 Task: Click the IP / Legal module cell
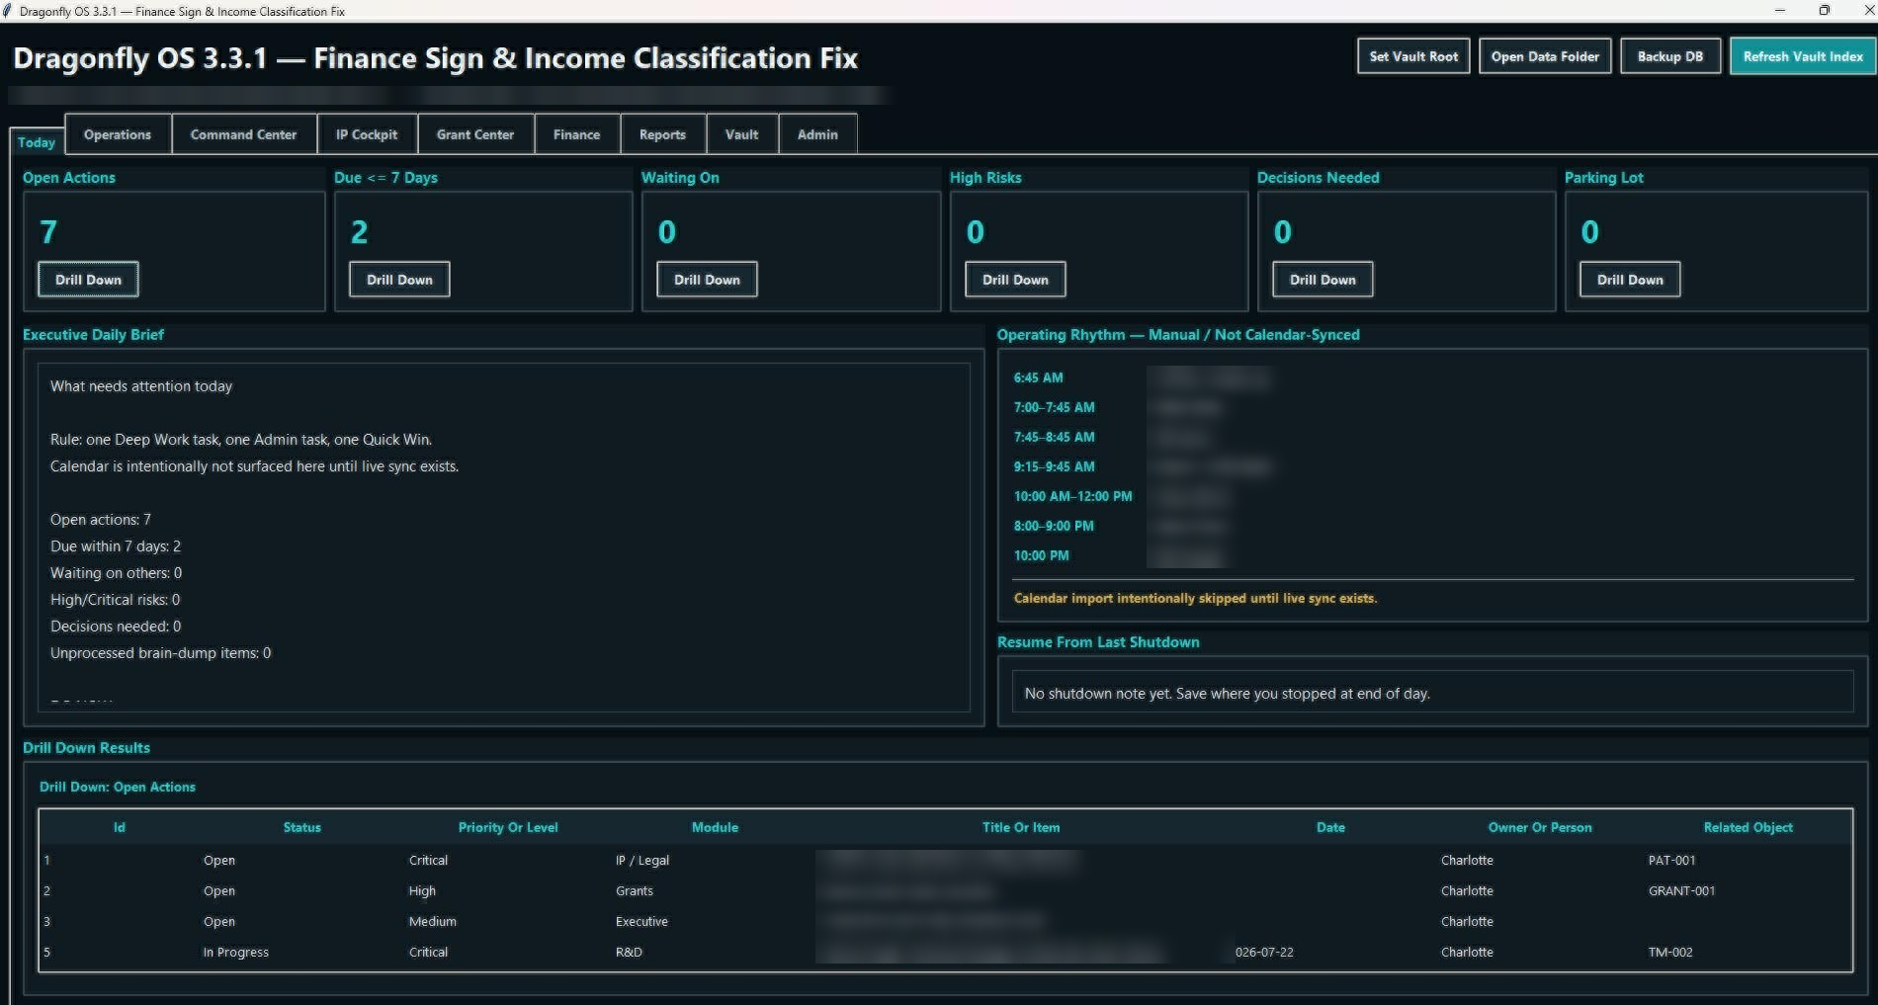tap(642, 861)
